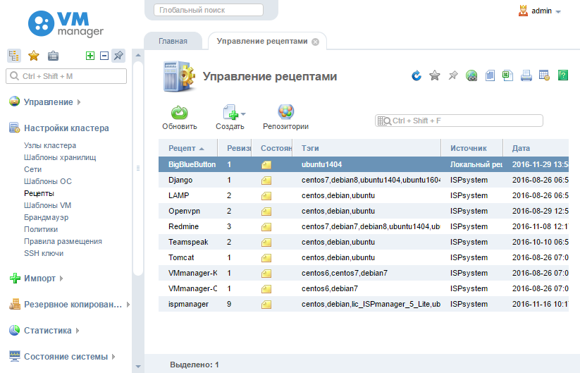This screenshot has width=580, height=373.
Task: Open Правила размещения menu item
Action: click(63, 241)
